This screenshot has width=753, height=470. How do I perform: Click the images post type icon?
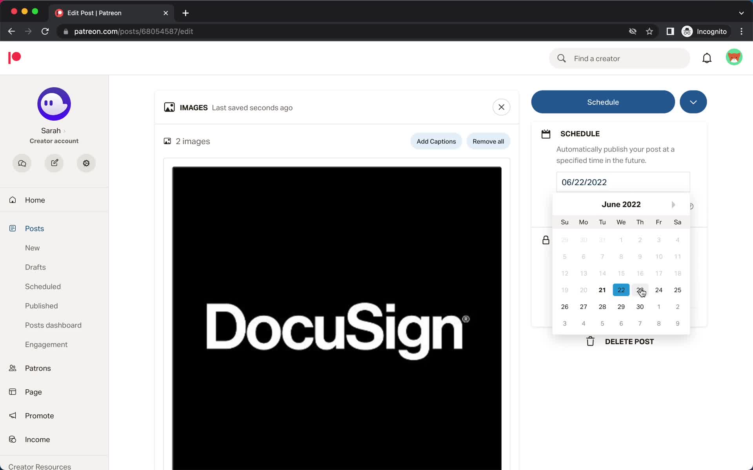[169, 107]
